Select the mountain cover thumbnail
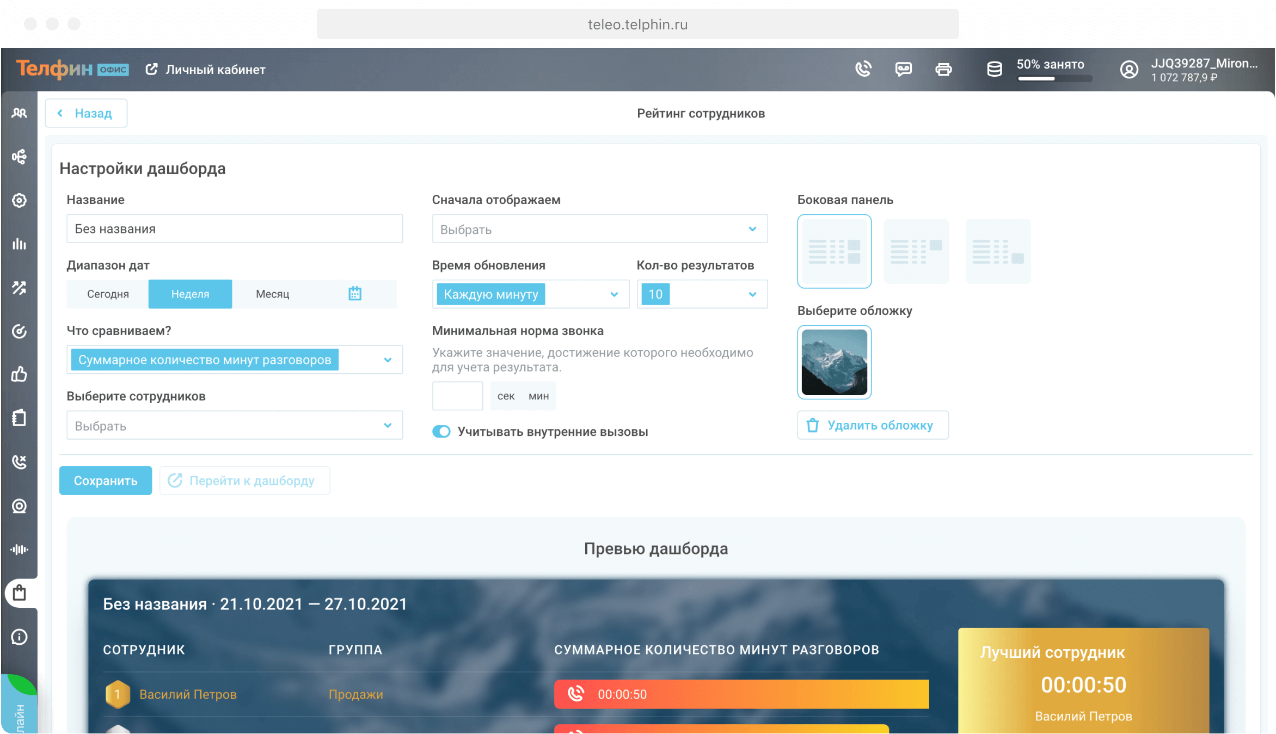1276x734 pixels. (834, 362)
